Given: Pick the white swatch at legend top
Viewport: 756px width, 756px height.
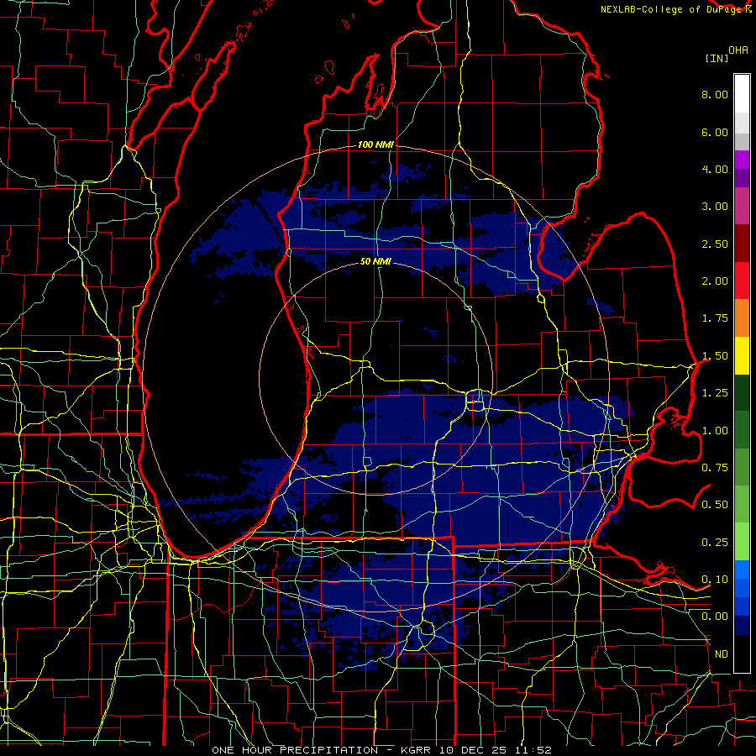Looking at the screenshot, I should pos(742,94).
